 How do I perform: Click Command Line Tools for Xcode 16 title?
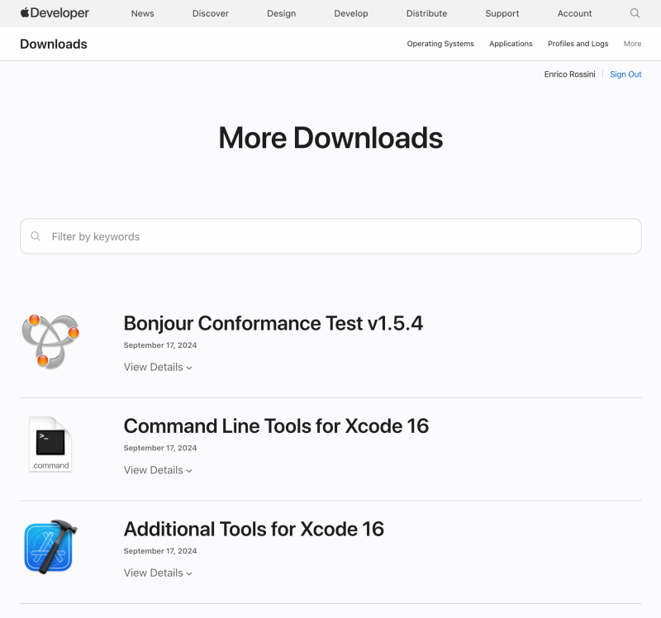tap(276, 426)
